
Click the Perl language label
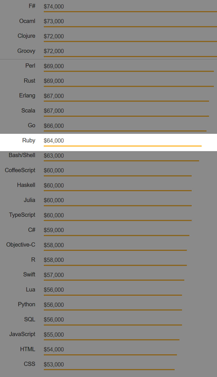(30, 66)
